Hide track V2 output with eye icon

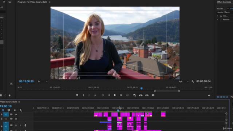[16, 115]
